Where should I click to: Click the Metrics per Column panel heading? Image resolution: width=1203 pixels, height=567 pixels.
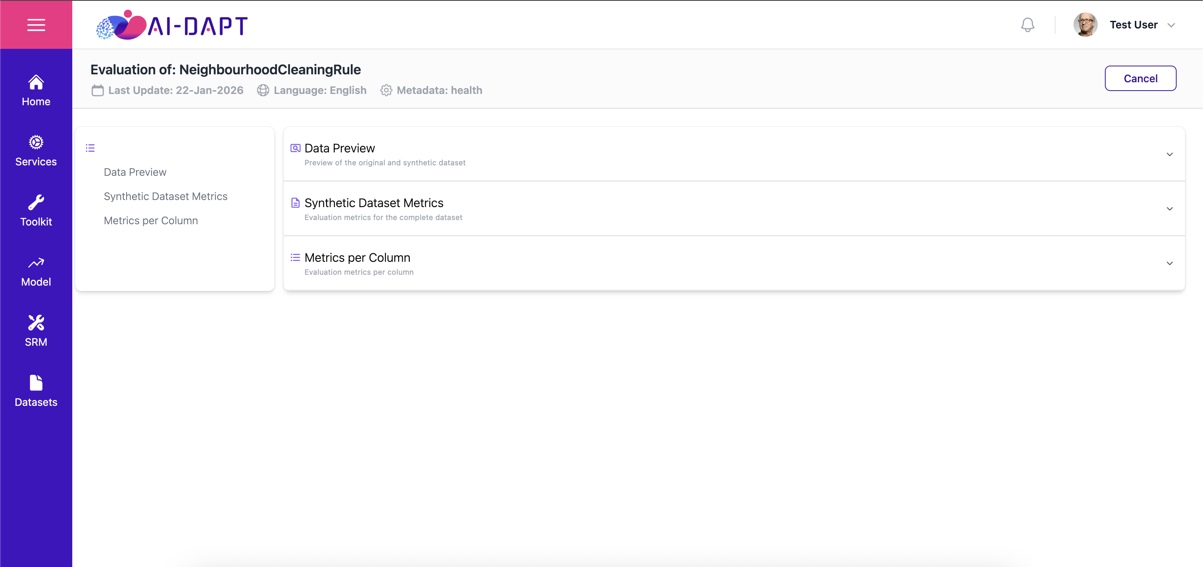[357, 258]
